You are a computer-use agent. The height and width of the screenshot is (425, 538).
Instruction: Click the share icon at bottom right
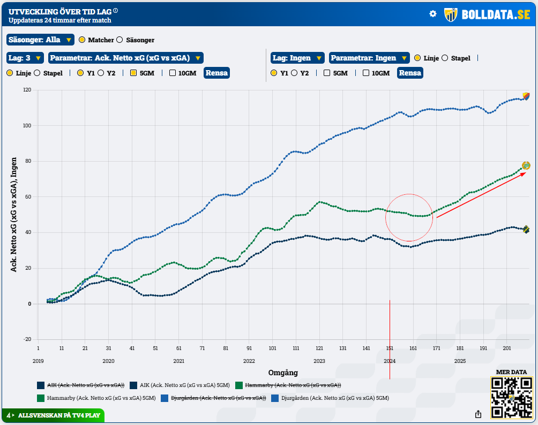[478, 414]
